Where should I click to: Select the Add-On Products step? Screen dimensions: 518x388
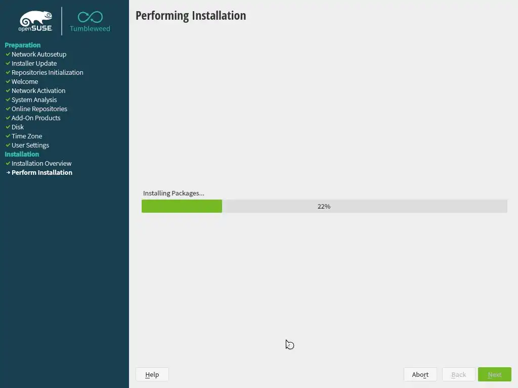click(36, 118)
